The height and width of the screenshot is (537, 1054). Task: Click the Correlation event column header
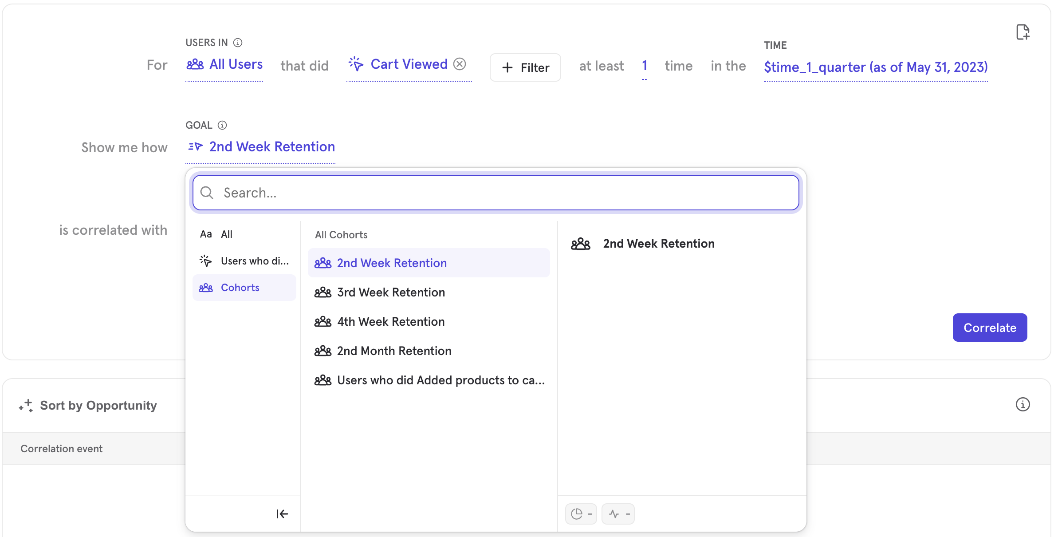(x=62, y=449)
